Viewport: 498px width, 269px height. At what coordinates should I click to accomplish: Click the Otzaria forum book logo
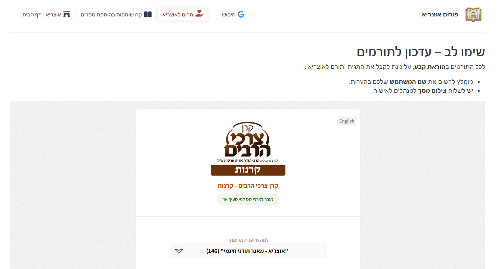click(473, 15)
